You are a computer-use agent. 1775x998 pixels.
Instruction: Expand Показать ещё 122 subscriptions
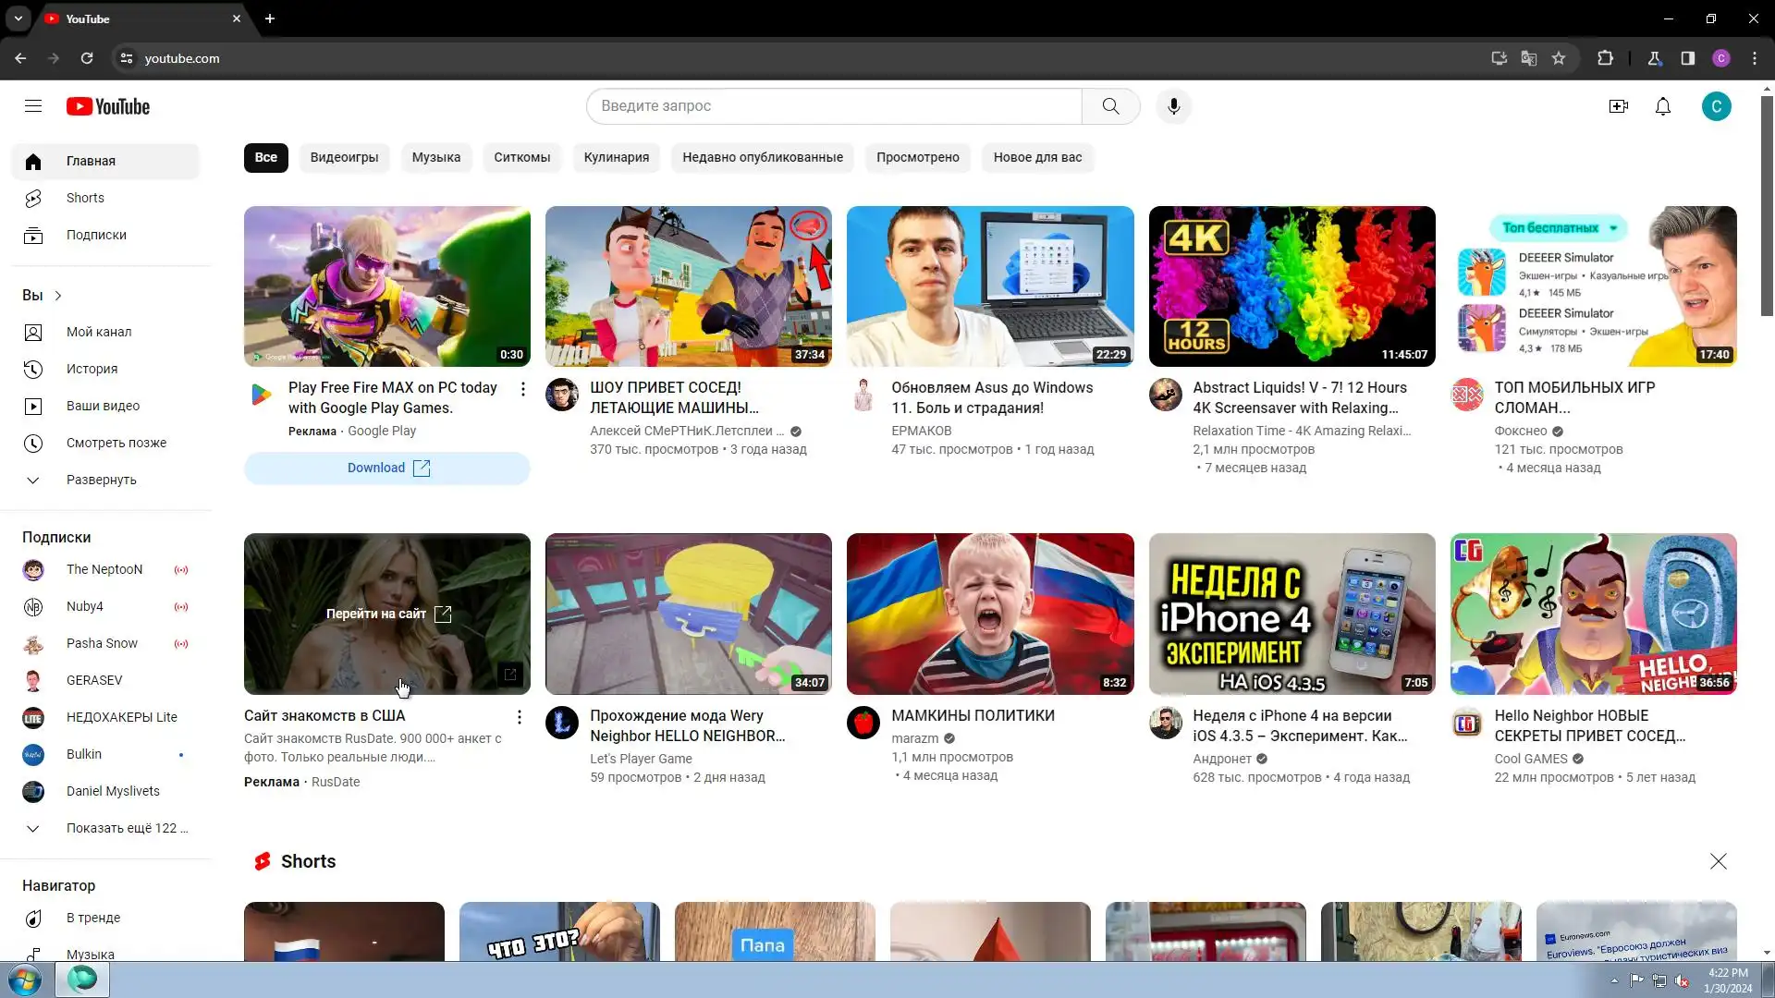click(x=126, y=828)
